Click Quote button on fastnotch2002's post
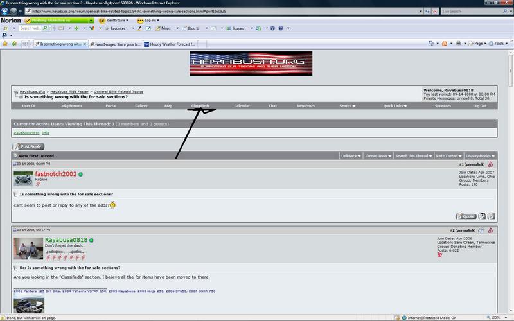514x321 pixels. (x=465, y=216)
